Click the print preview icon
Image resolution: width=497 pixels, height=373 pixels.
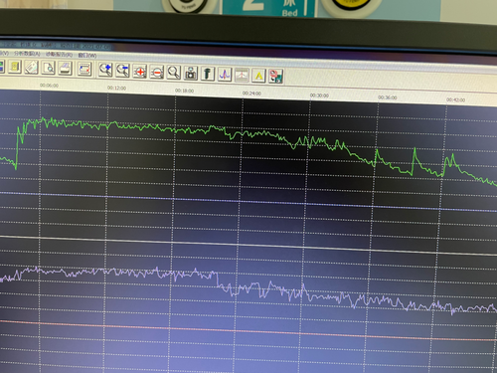[49, 68]
